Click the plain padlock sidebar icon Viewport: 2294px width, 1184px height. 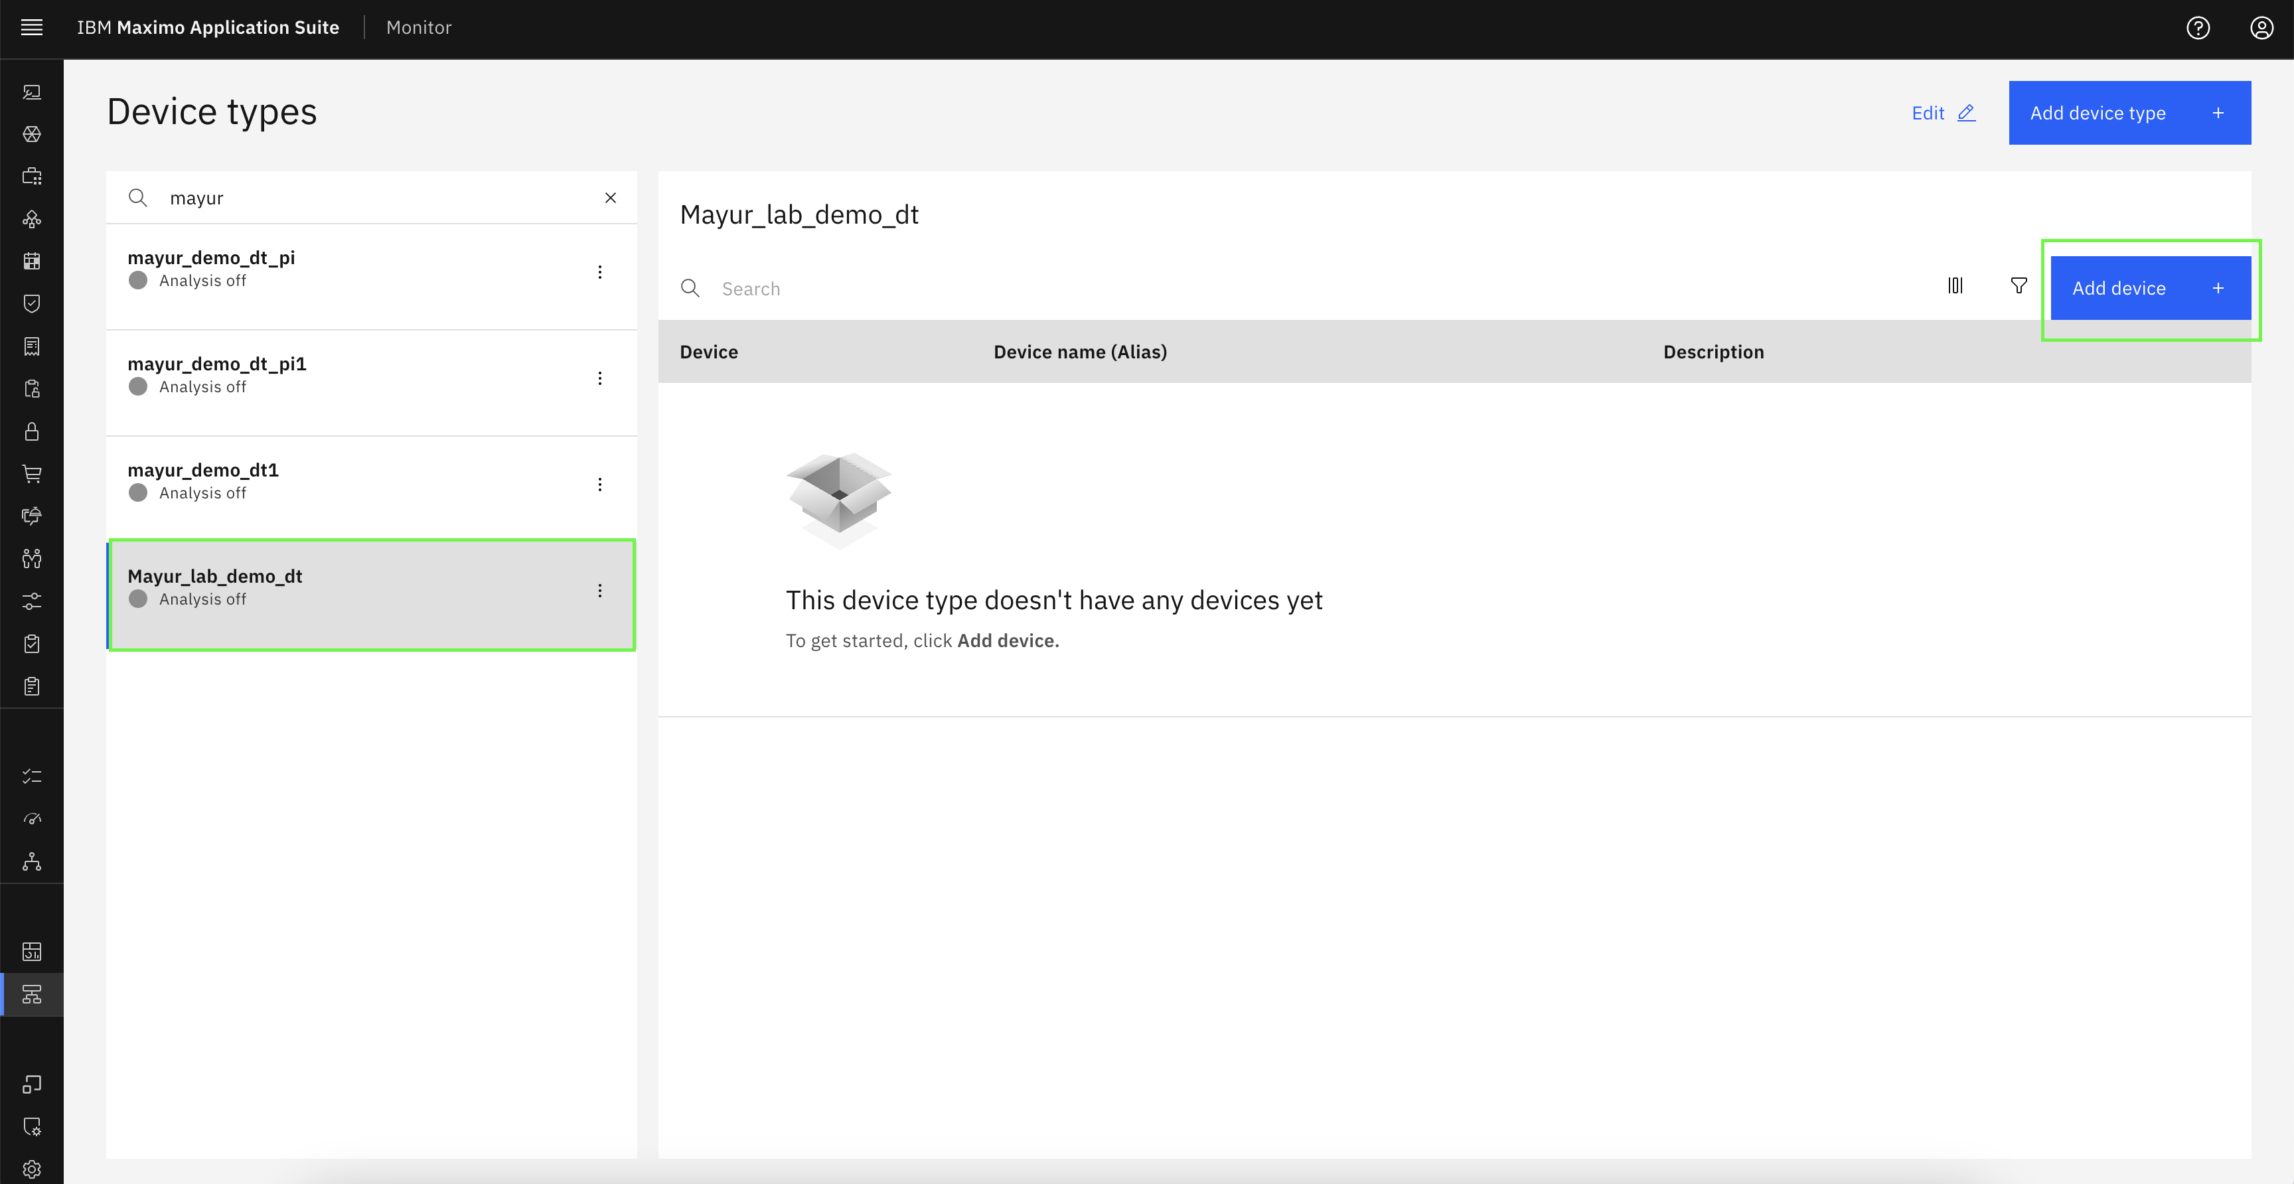click(x=32, y=431)
